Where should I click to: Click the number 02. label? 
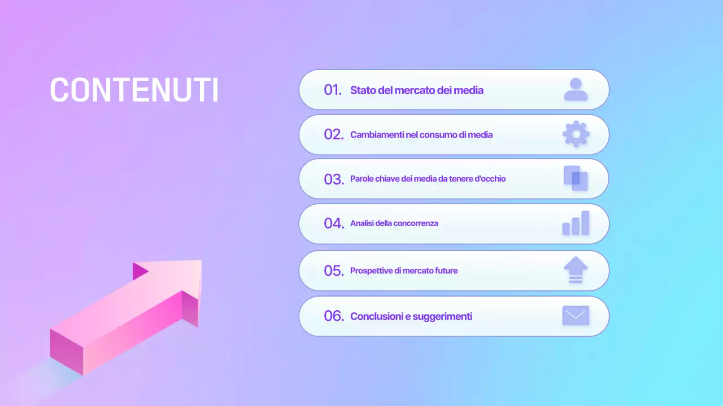pos(334,135)
